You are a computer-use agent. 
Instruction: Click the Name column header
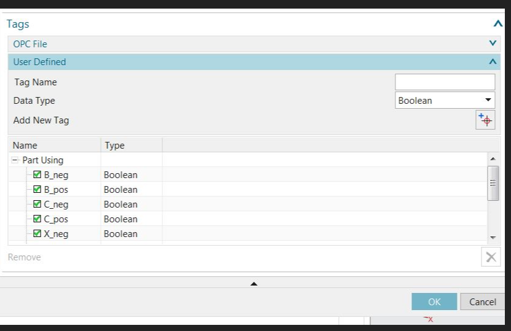click(x=55, y=145)
